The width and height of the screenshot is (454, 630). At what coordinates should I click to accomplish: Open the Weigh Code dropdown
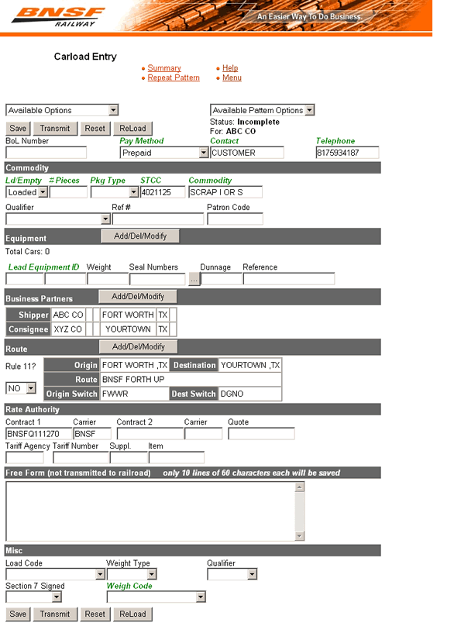click(x=156, y=597)
